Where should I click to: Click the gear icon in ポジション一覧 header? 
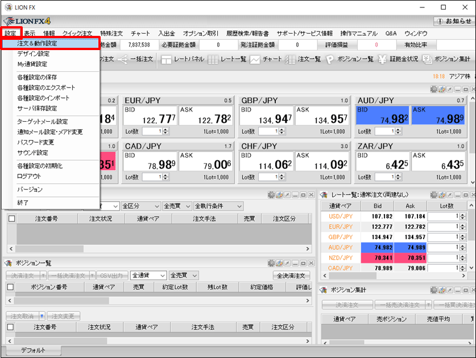[x=271, y=263]
